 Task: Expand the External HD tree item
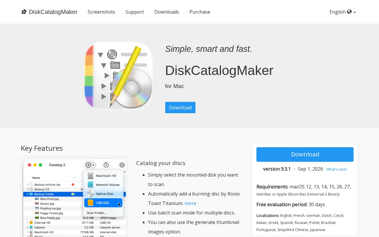[x=28, y=222]
